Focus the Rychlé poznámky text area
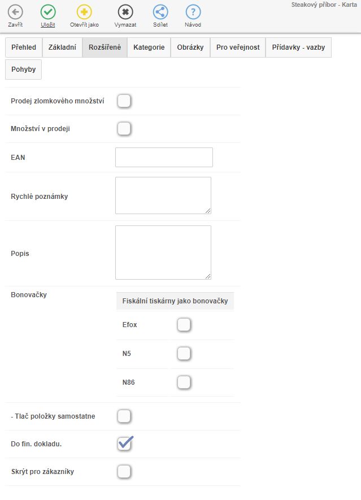The width and height of the screenshot is (361, 500). pos(163,195)
